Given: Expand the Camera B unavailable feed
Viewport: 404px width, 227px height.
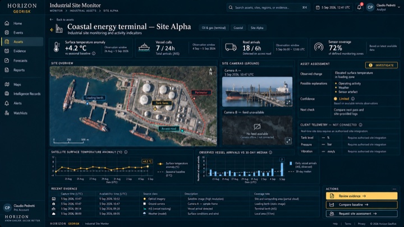Looking at the screenshot, I should (288, 141).
